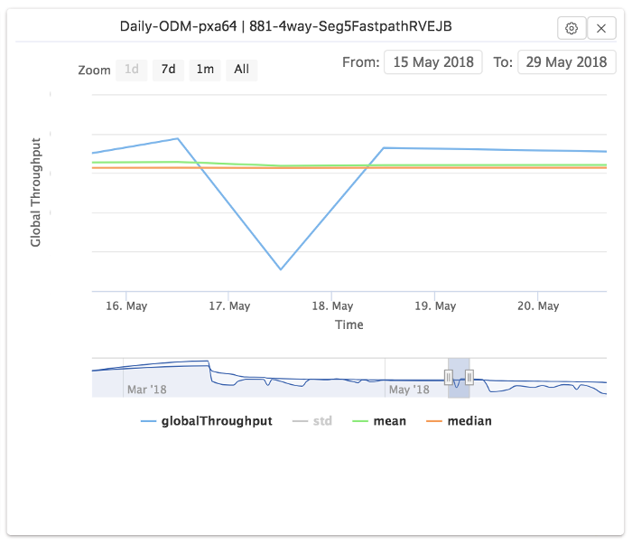Enable the std series in legend

pyautogui.click(x=312, y=421)
